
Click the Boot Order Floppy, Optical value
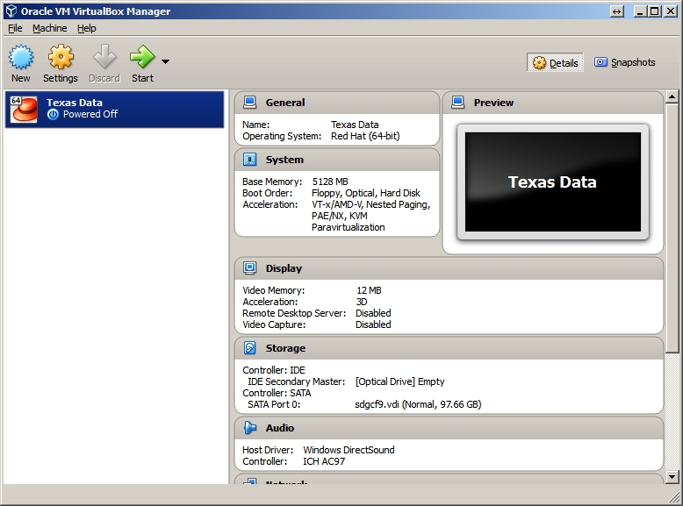click(x=366, y=193)
